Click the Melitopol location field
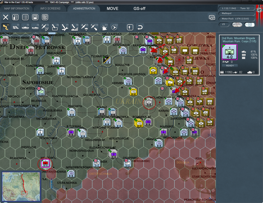The height and width of the screenshot is (203, 263). 237,13
